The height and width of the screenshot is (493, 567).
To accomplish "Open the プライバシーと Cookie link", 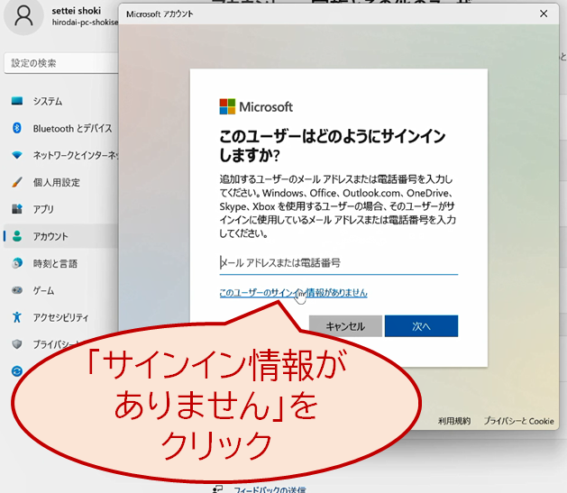I will 519,421.
